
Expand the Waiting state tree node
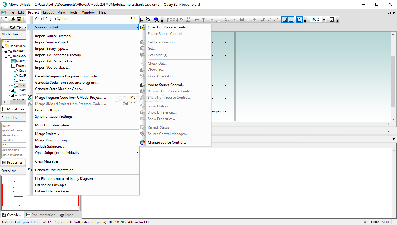12,90
